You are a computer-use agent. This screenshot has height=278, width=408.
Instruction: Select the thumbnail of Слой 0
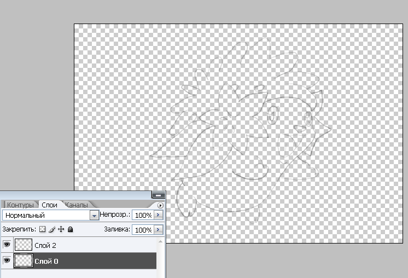23,260
